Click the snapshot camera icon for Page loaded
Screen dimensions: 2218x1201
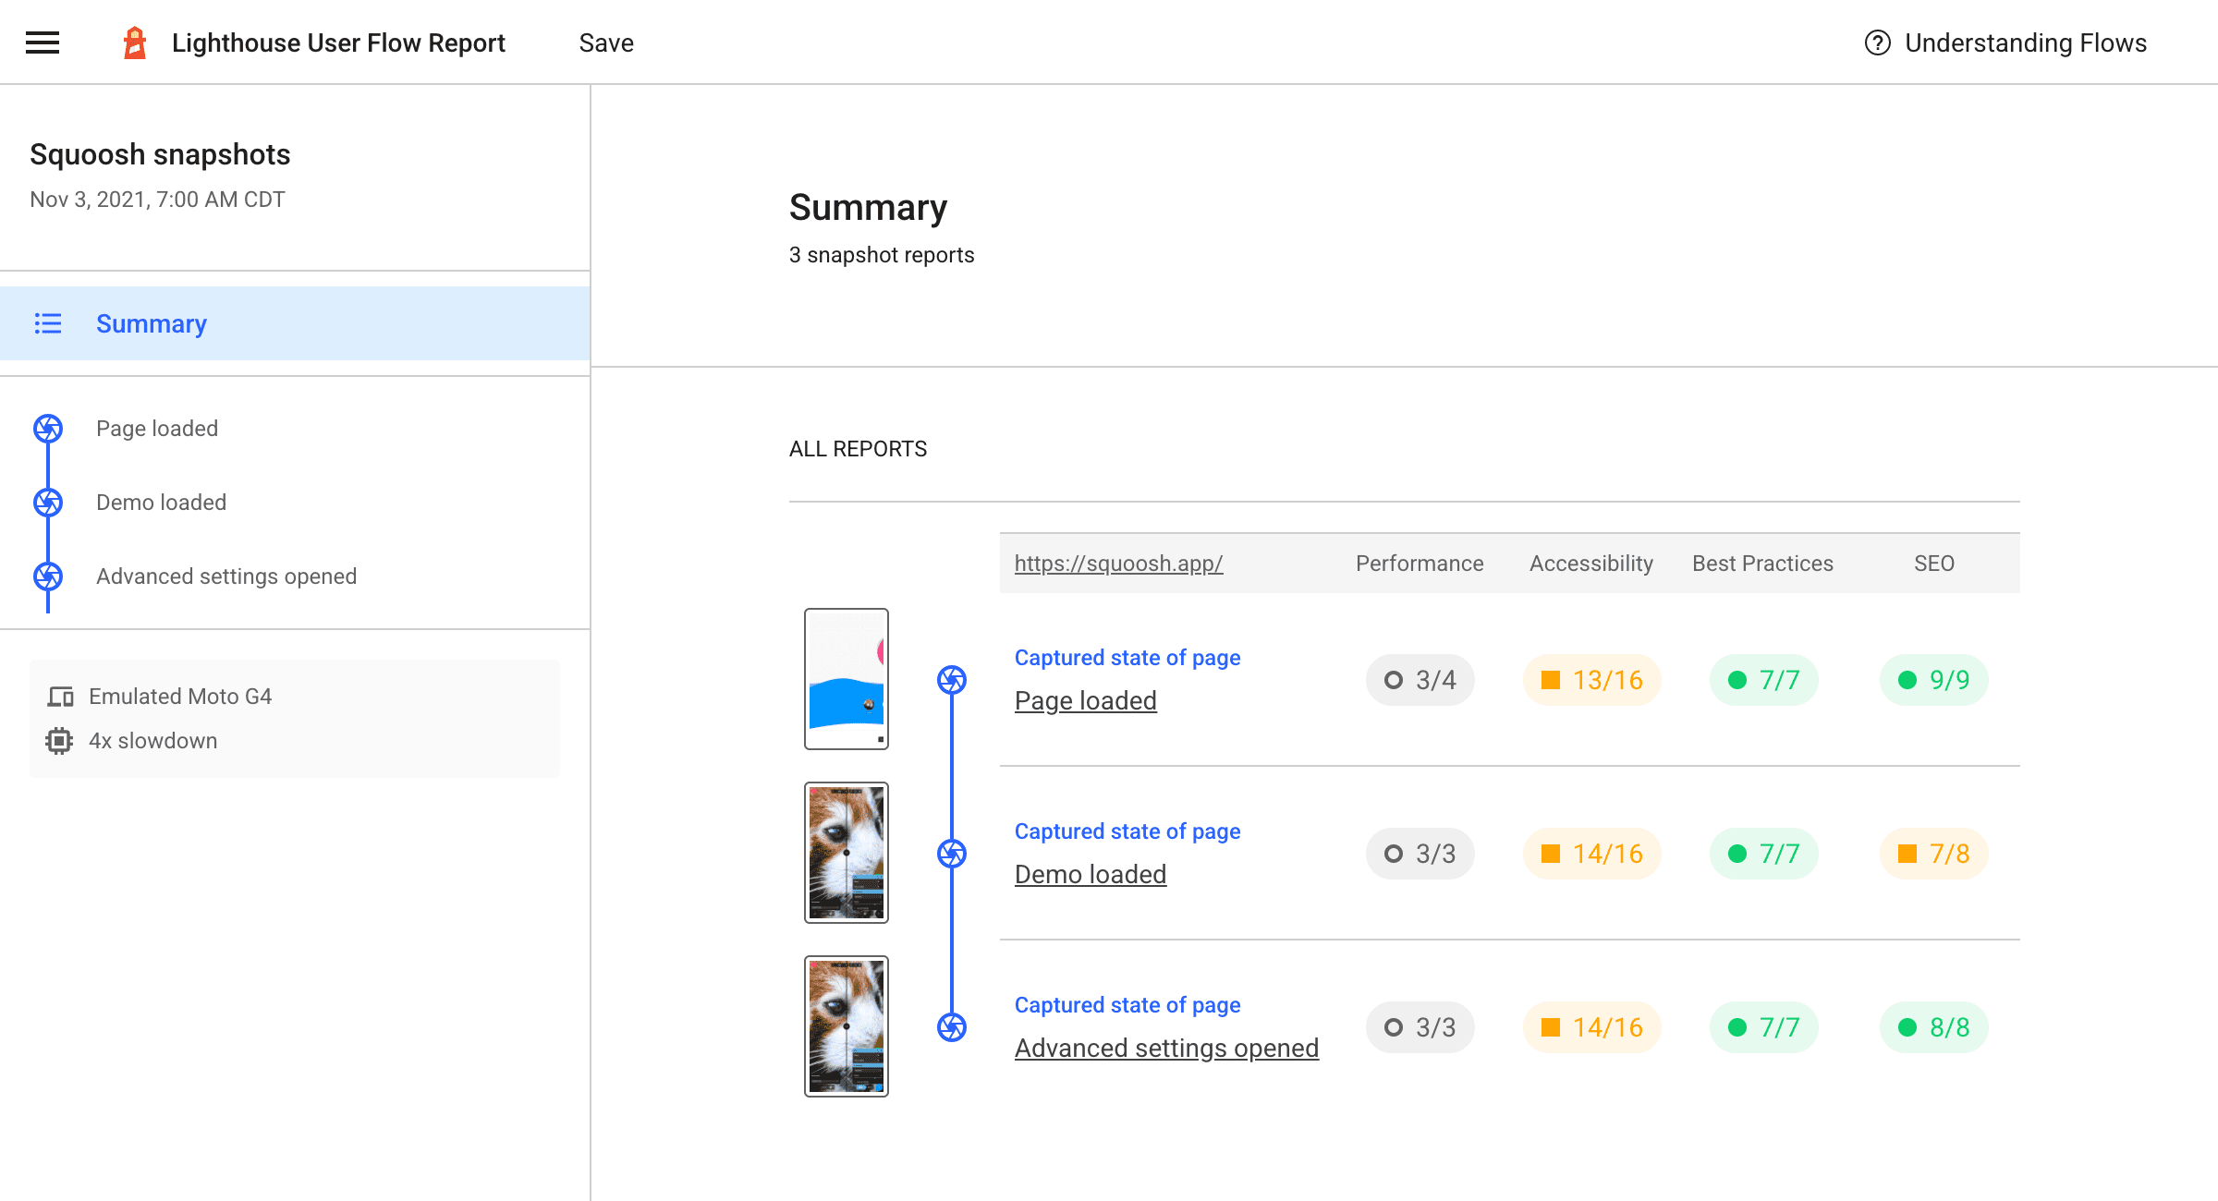[951, 679]
